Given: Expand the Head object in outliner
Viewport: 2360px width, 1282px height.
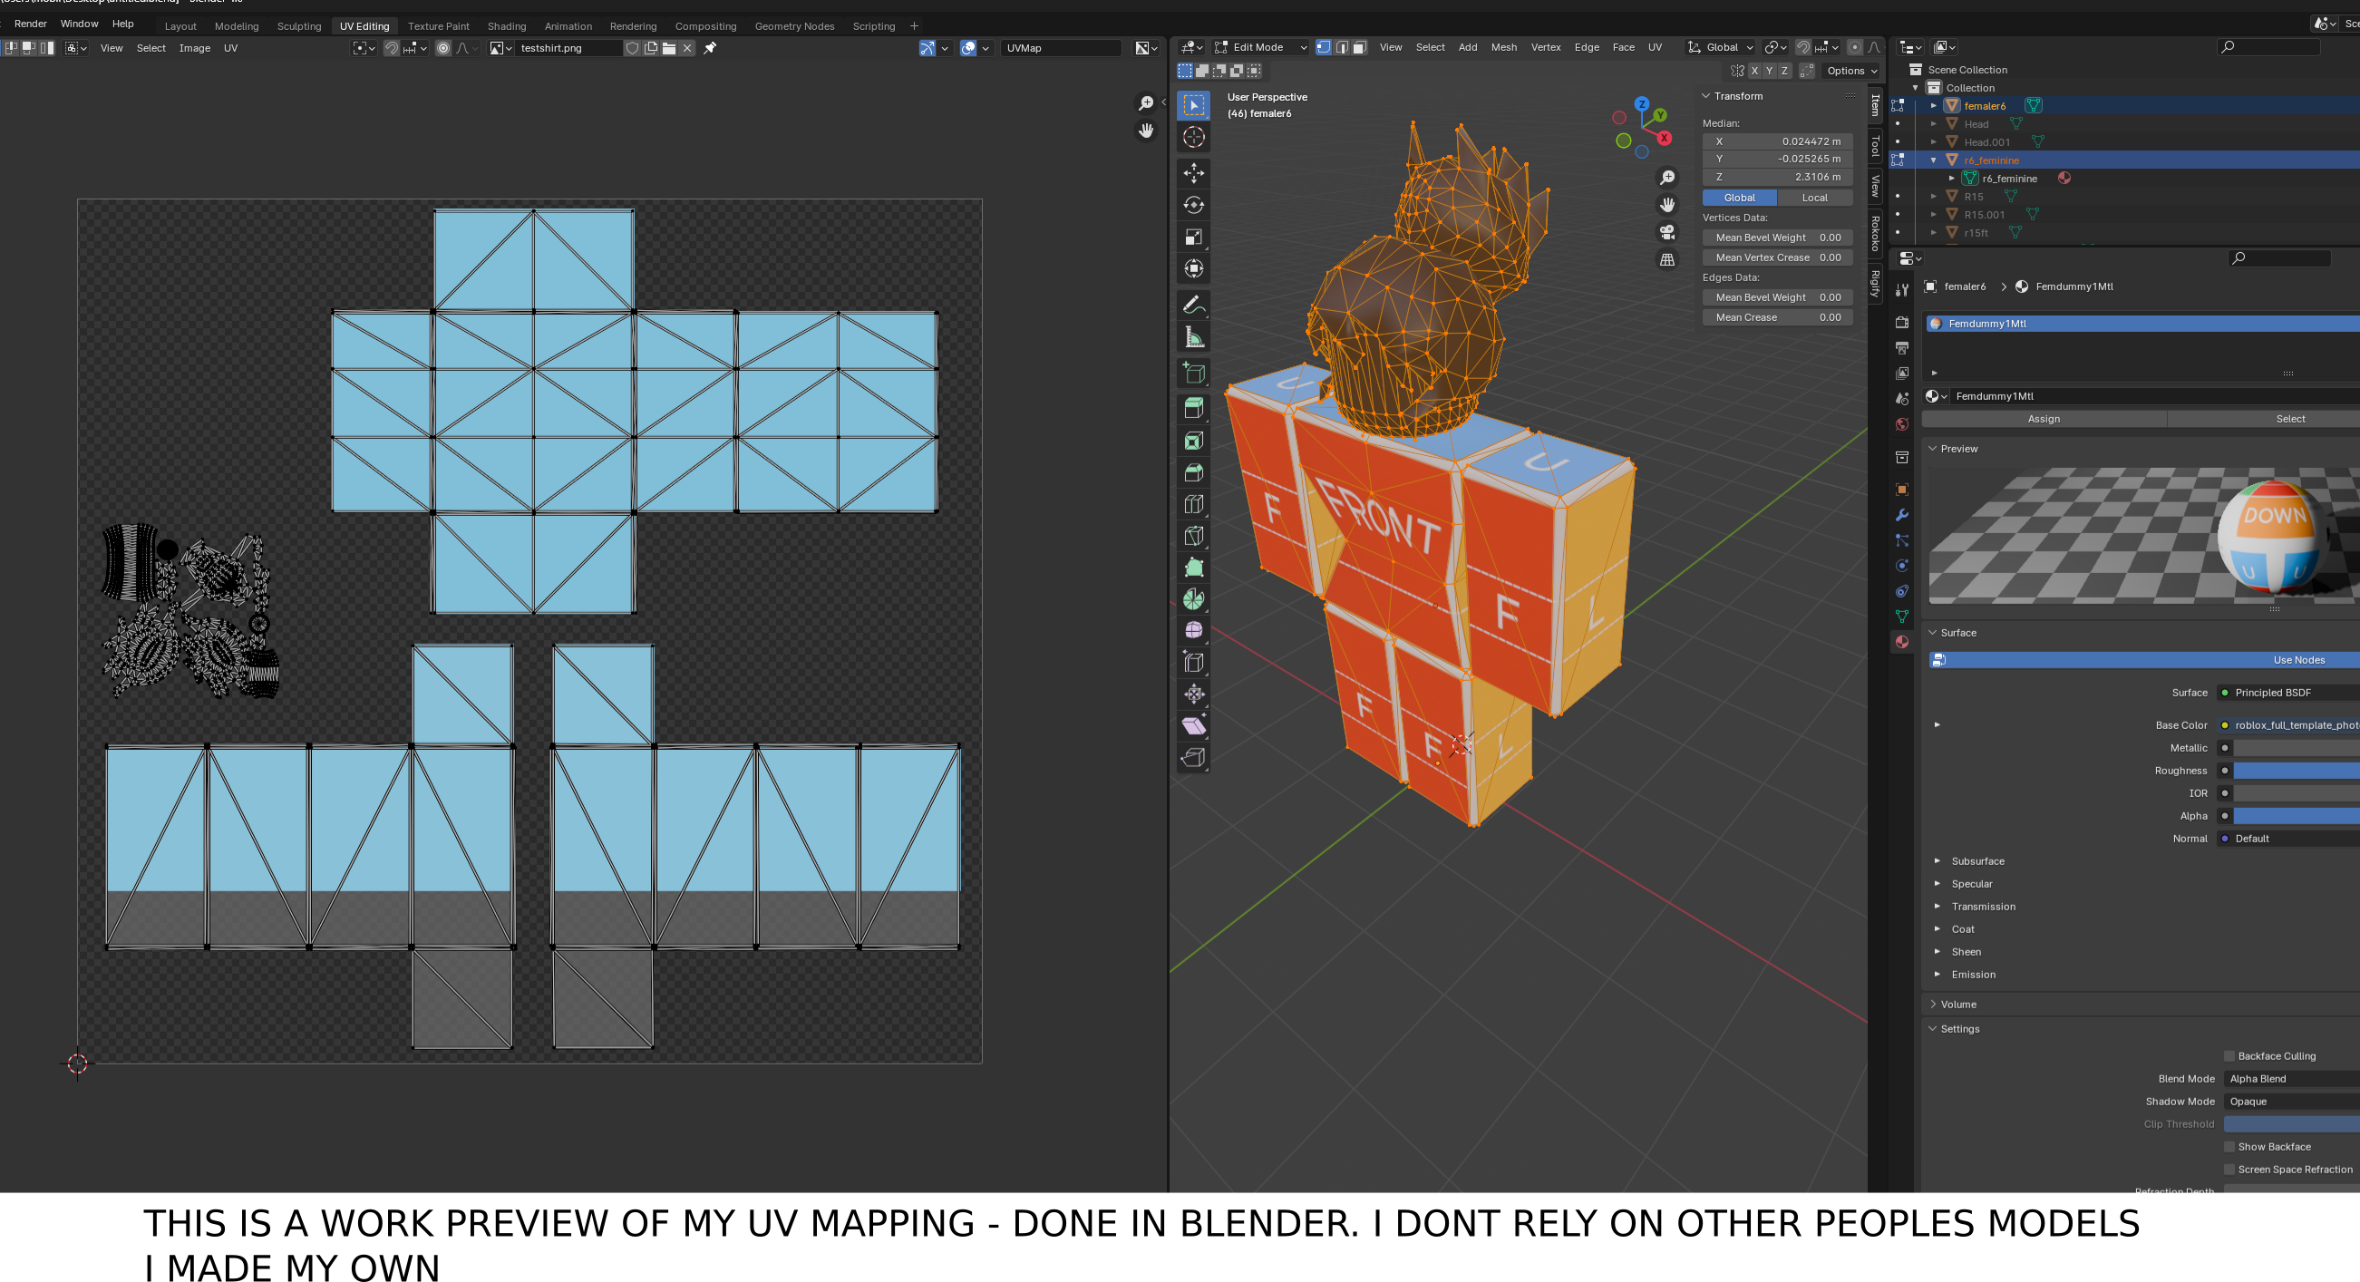Looking at the screenshot, I should pyautogui.click(x=1933, y=123).
